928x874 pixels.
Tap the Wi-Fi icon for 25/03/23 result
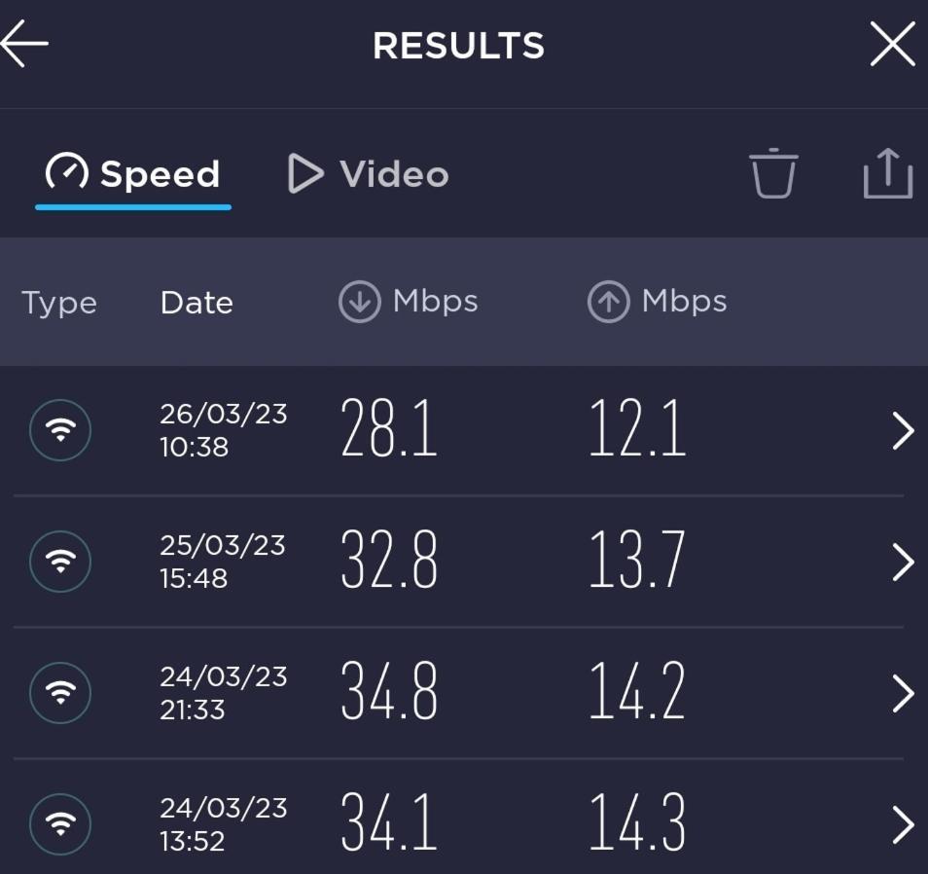pyautogui.click(x=60, y=562)
